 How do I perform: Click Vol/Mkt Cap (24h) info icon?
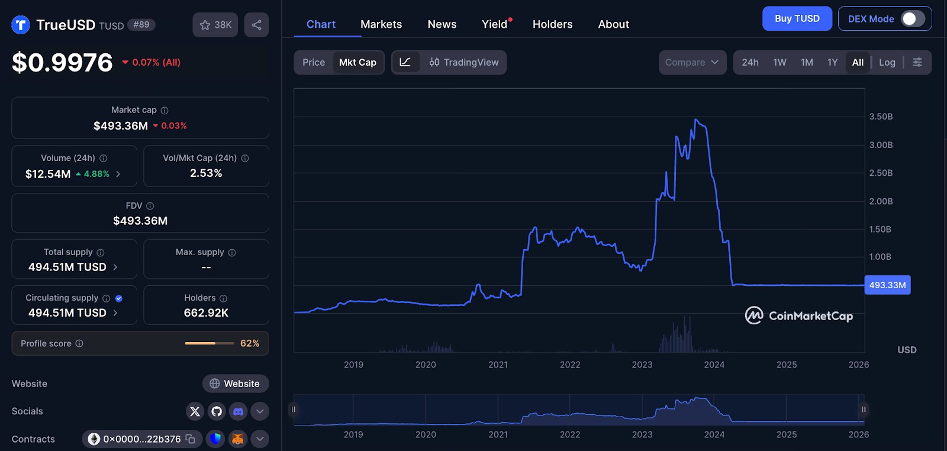(x=245, y=158)
